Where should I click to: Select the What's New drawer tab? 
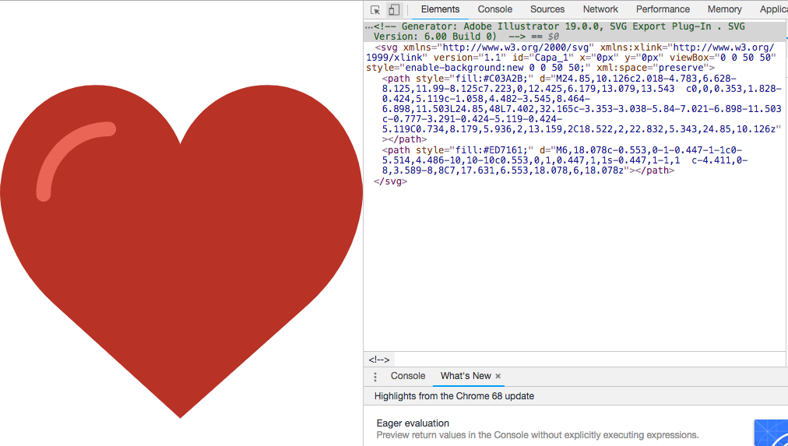point(466,376)
